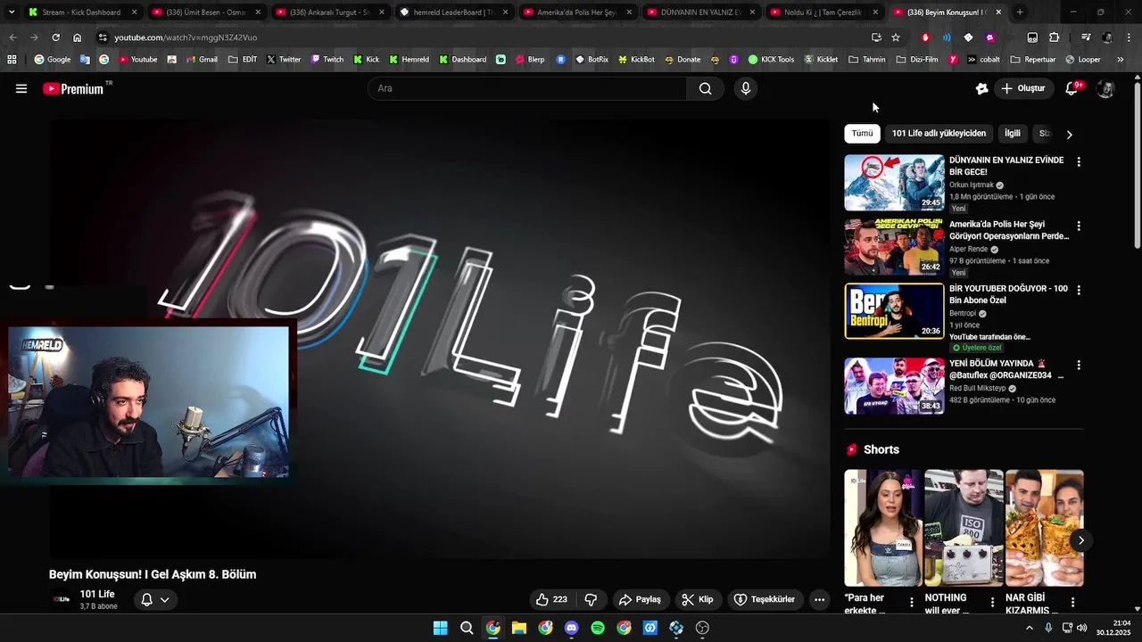This screenshot has height=642, width=1142.
Task: Open Windows Start menu
Action: pyautogui.click(x=440, y=628)
